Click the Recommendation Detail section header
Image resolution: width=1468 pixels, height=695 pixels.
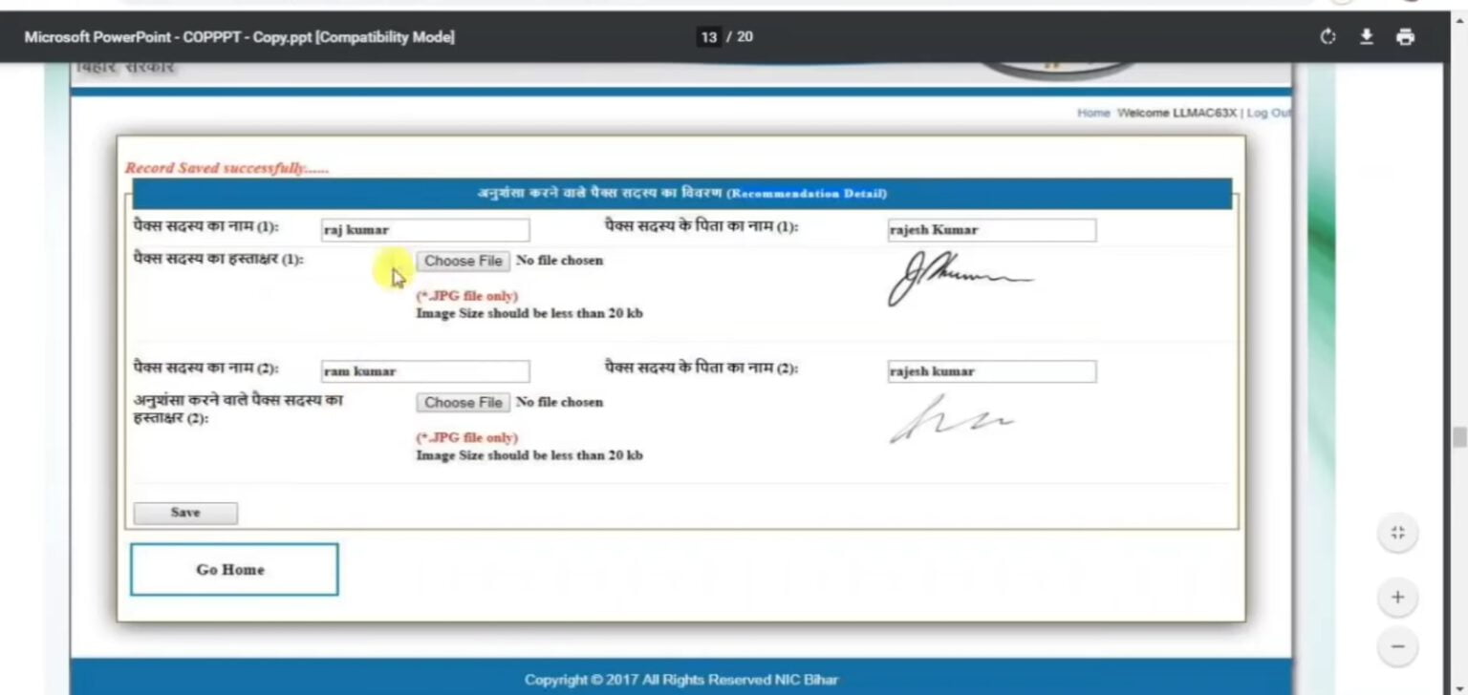point(682,194)
